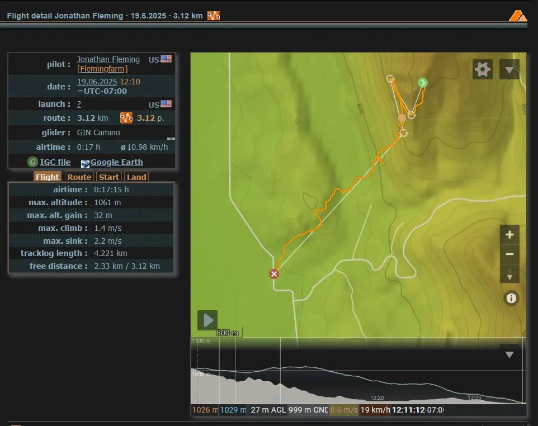Click the 1026 m altitude readout
The width and height of the screenshot is (538, 426).
point(205,410)
